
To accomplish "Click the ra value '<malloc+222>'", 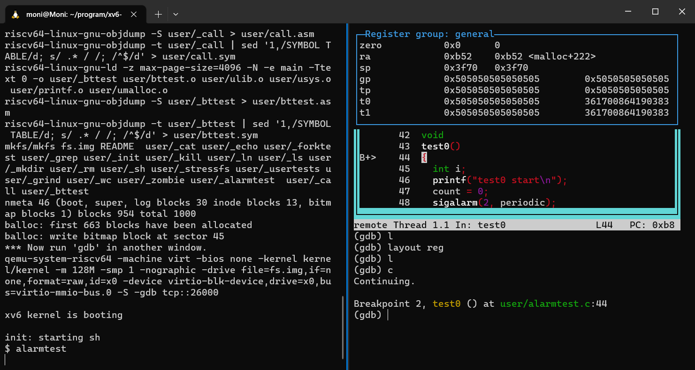I will (x=562, y=57).
